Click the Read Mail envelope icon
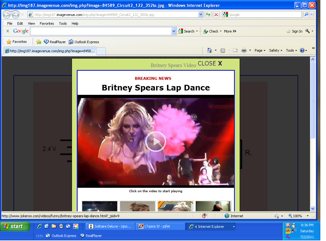The width and height of the screenshot is (326, 241). (x=235, y=50)
